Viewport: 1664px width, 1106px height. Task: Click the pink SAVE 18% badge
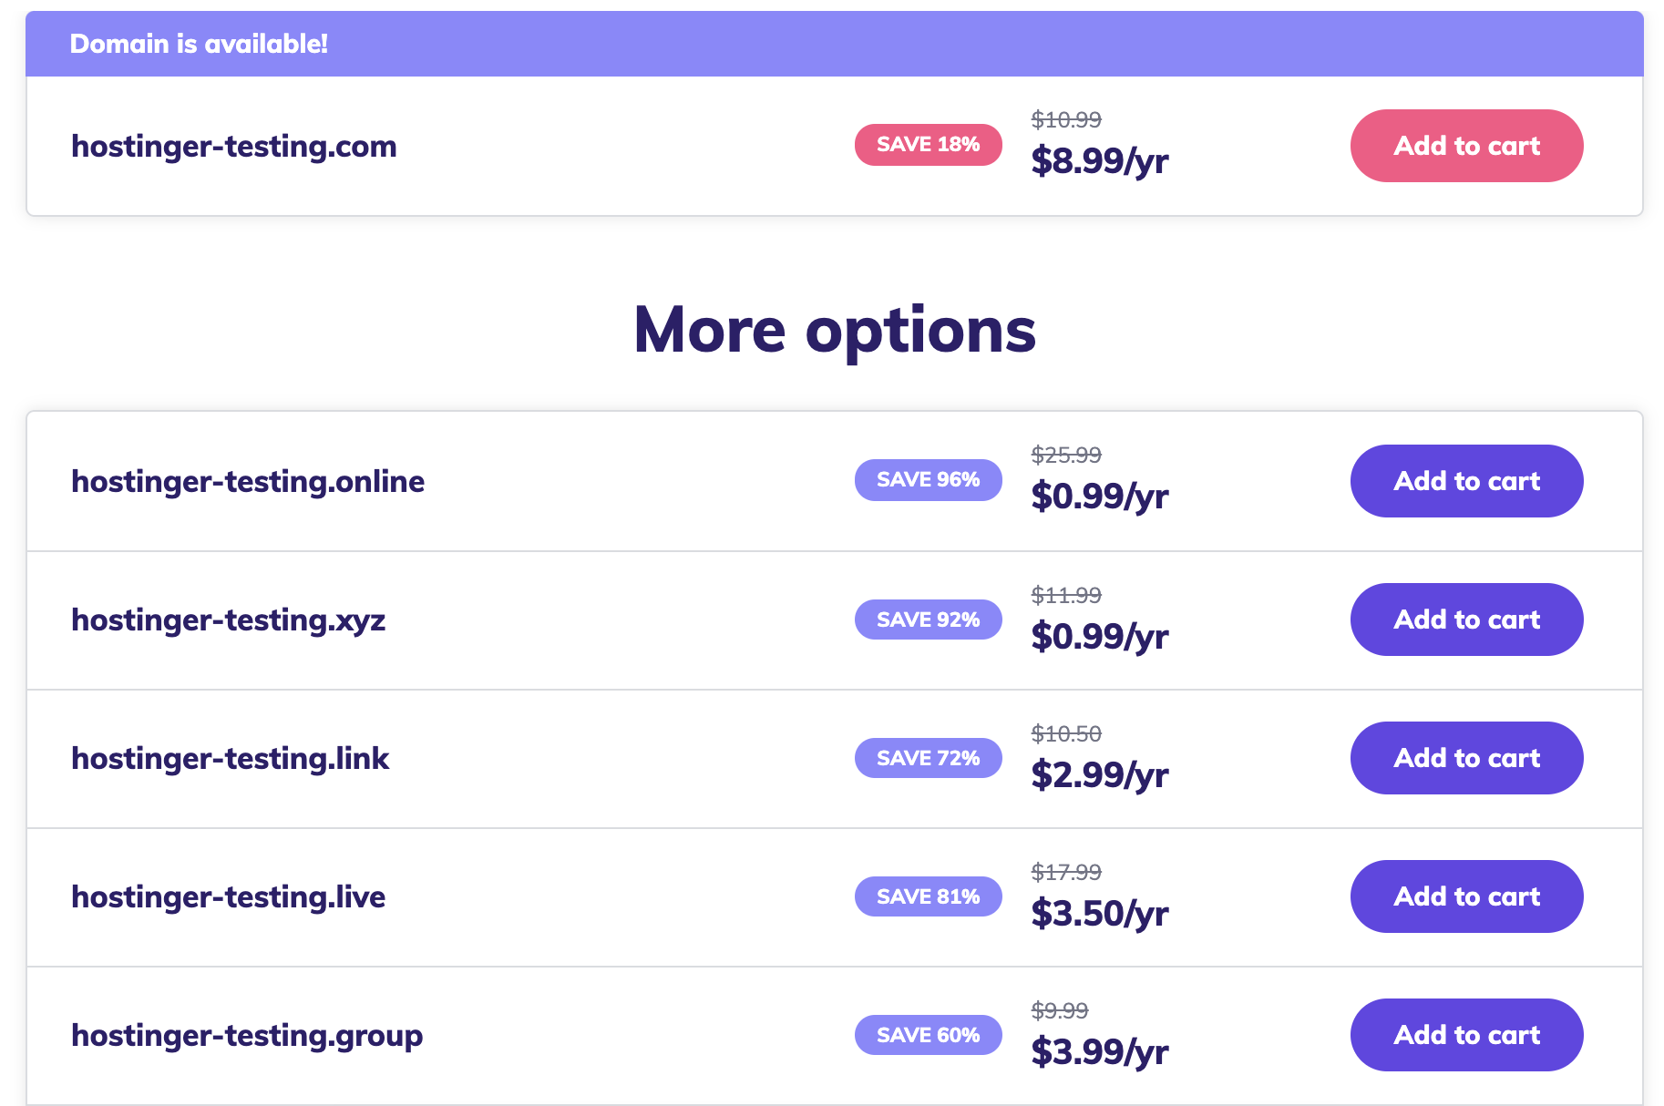click(x=928, y=145)
